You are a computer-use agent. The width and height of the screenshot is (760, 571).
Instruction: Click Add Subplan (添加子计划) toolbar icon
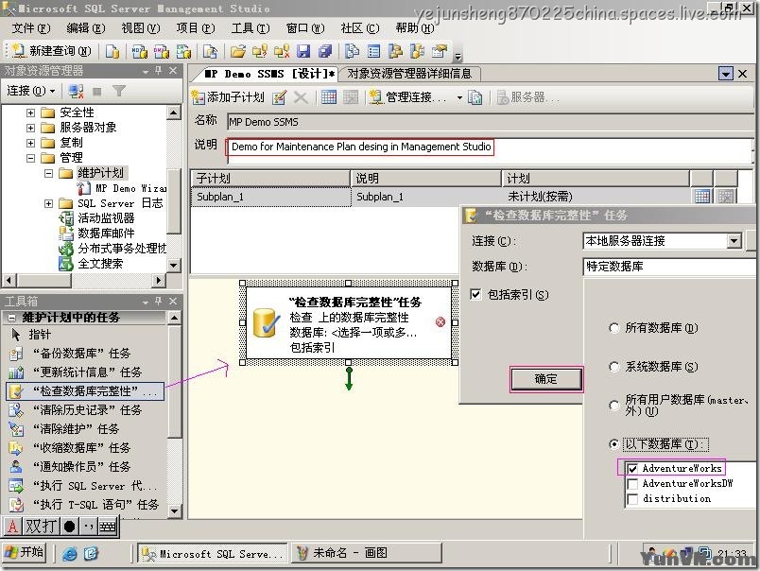(x=228, y=97)
